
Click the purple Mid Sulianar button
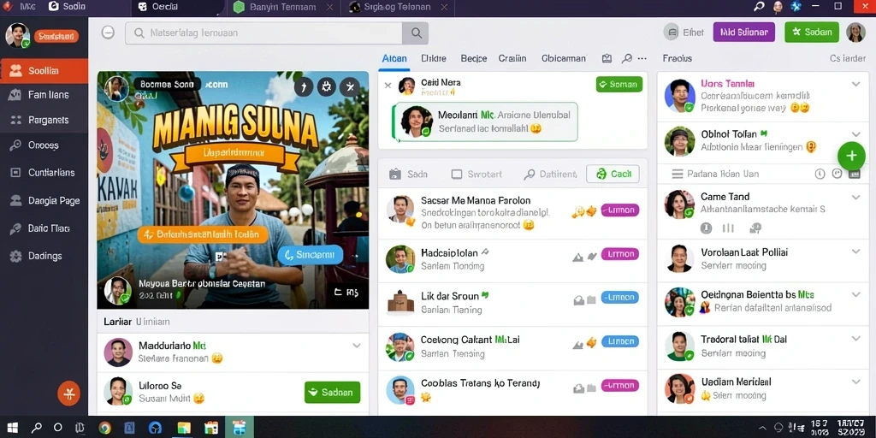click(x=743, y=33)
